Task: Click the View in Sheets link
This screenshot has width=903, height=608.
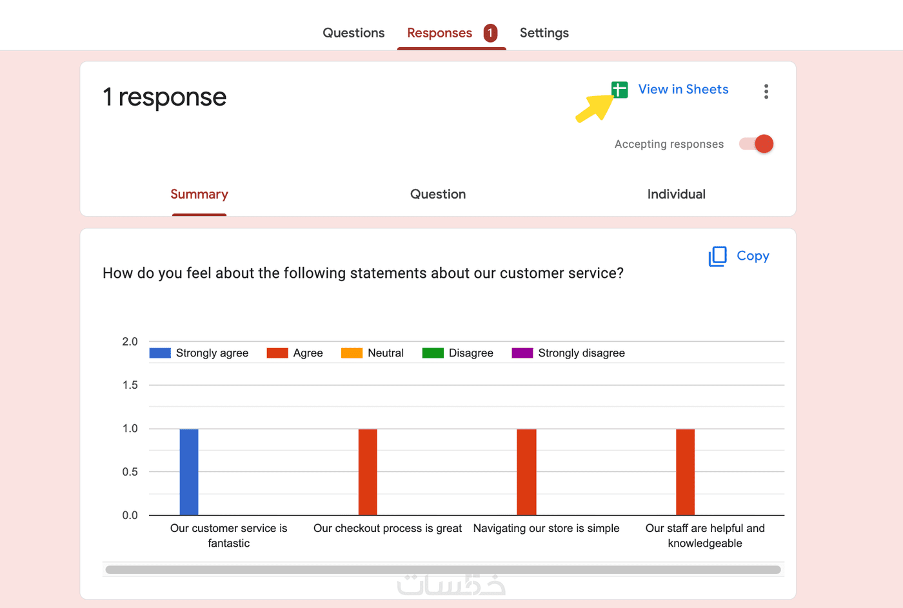Action: tap(683, 90)
